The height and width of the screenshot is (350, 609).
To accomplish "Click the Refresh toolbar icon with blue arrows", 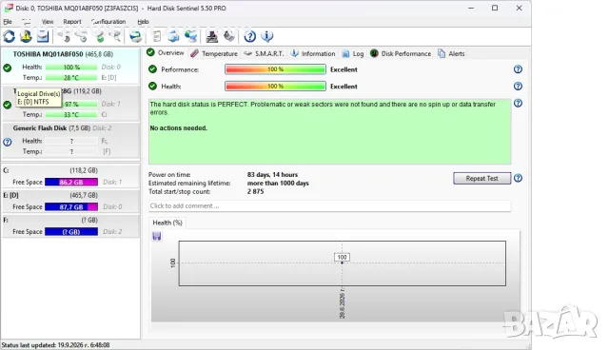I will coord(9,36).
